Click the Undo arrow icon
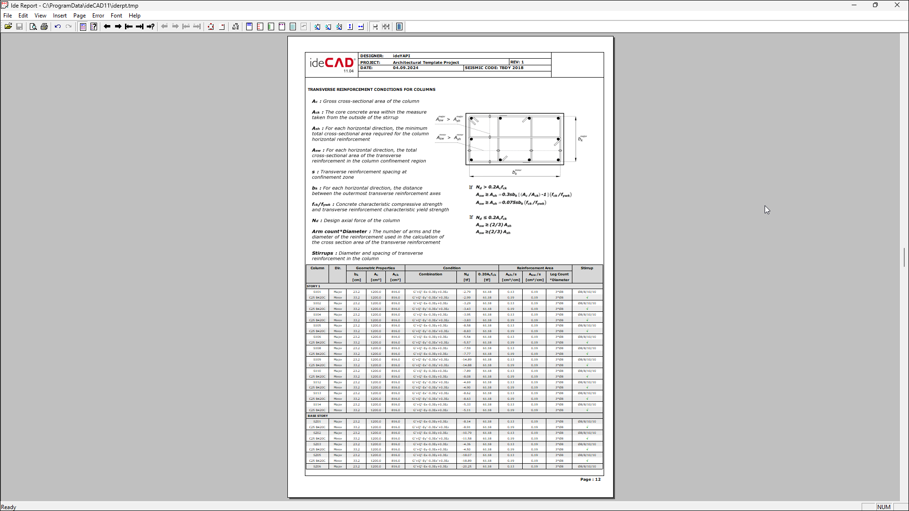Image resolution: width=909 pixels, height=511 pixels. (x=58, y=26)
